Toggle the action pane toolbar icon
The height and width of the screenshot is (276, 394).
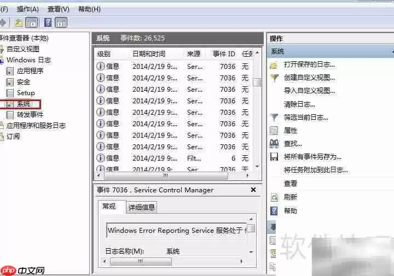point(61,22)
